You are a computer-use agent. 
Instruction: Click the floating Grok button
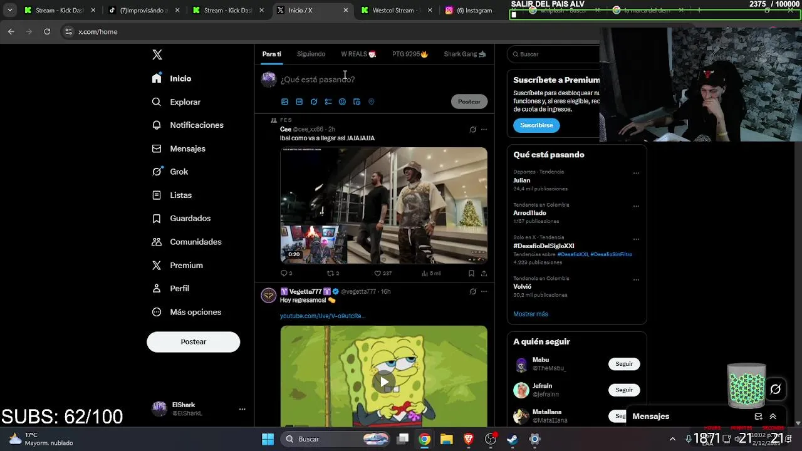coord(775,389)
